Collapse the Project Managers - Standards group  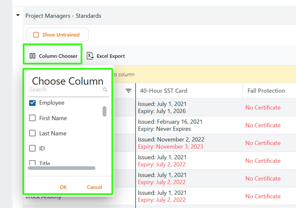(x=18, y=15)
